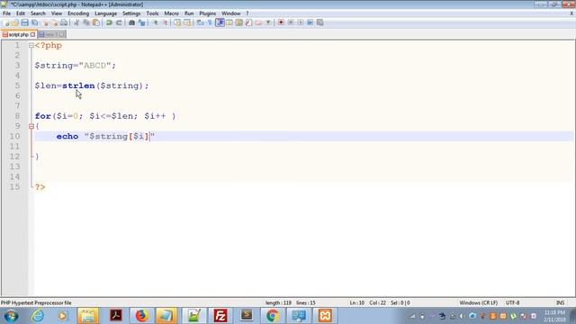Click the INS indicator in status bar
Viewport: 576px width, 324px height.
click(x=560, y=303)
